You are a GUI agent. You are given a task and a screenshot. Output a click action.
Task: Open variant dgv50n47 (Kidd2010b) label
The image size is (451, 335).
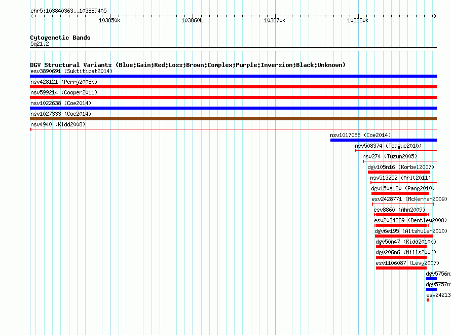coord(406,242)
